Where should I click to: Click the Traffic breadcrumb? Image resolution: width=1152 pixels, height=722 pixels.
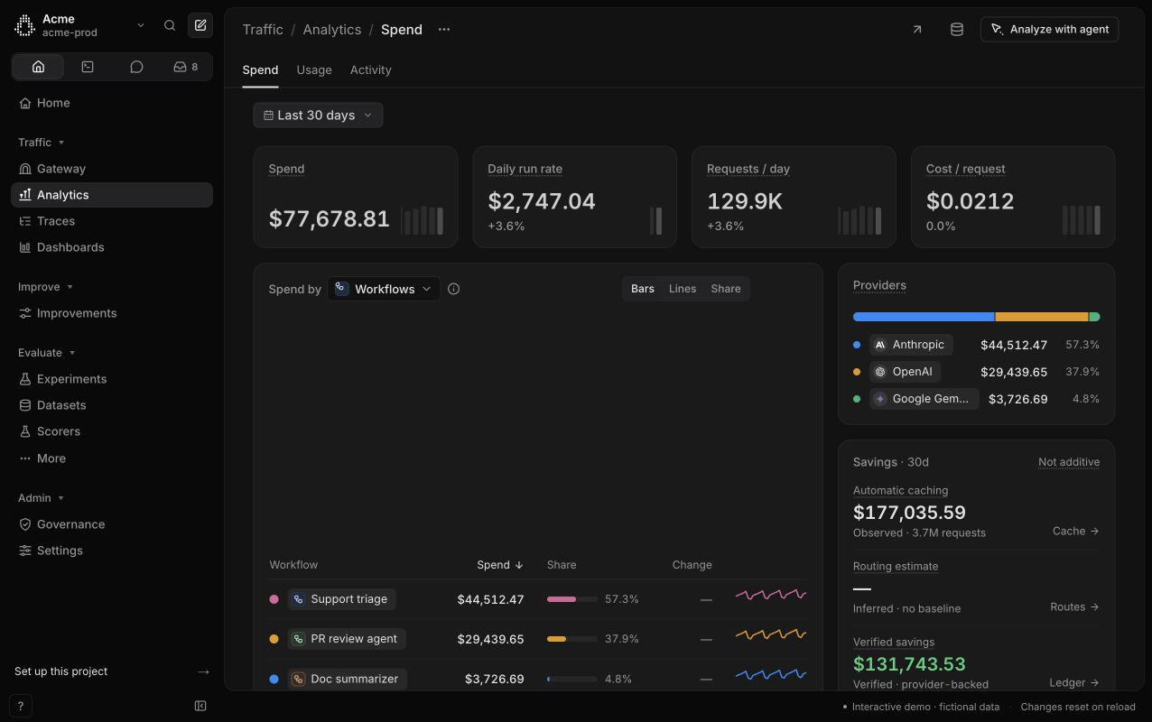point(263,29)
